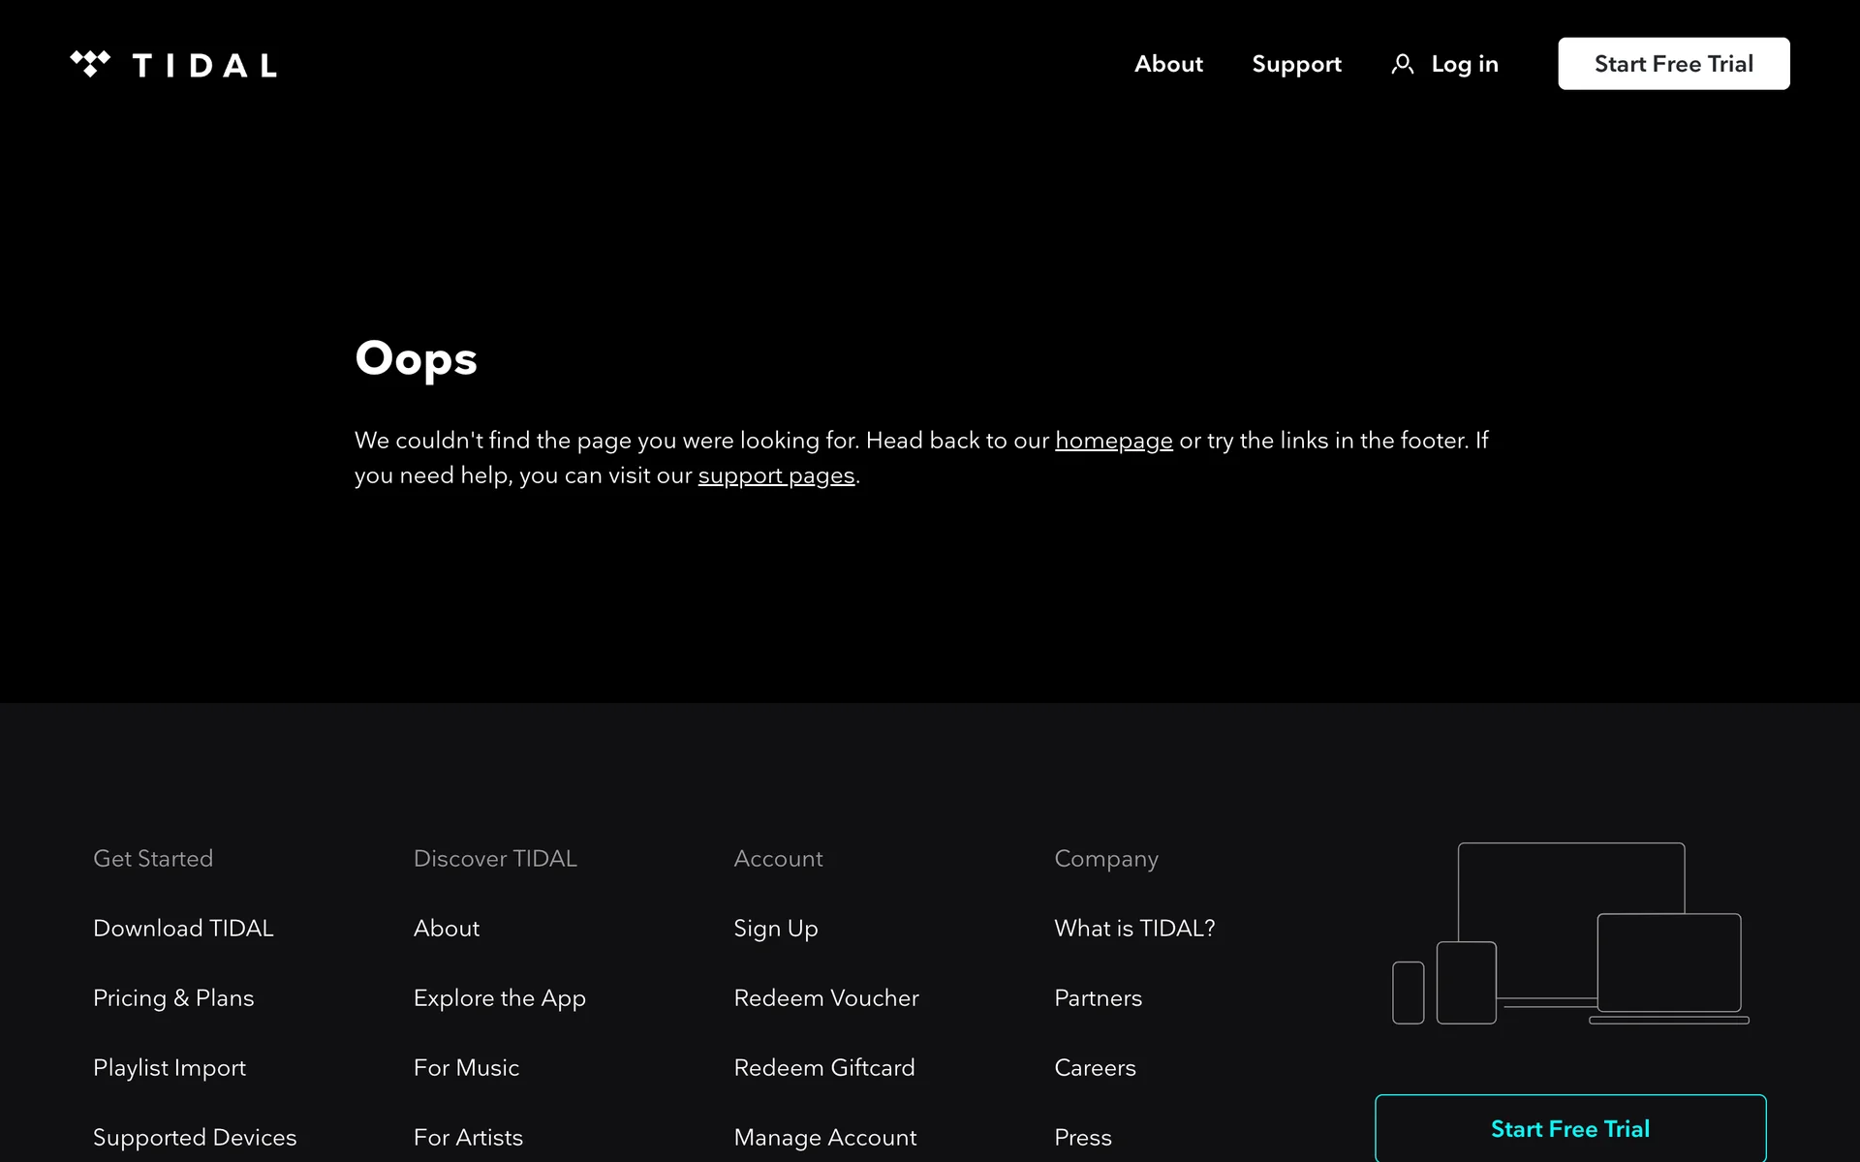Image resolution: width=1860 pixels, height=1162 pixels.
Task: Click the devices illustration in footer
Action: pyautogui.click(x=1570, y=933)
